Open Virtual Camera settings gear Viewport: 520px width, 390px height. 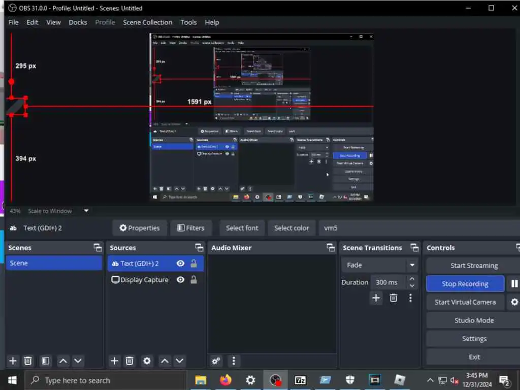pyautogui.click(x=514, y=302)
